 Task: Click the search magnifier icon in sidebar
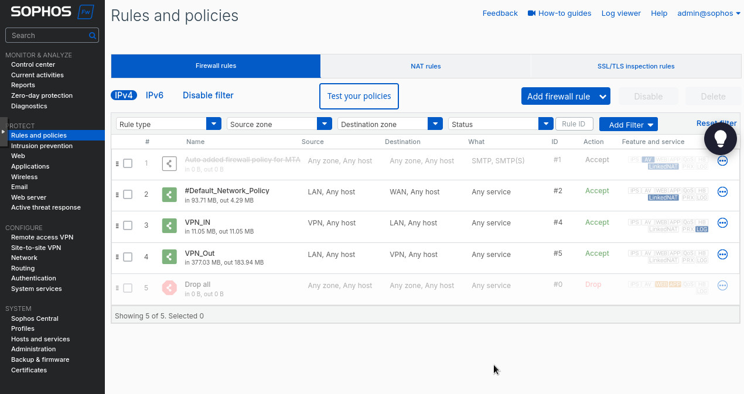click(93, 36)
